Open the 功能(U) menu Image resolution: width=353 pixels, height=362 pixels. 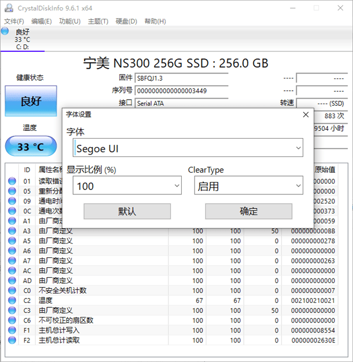click(x=70, y=21)
